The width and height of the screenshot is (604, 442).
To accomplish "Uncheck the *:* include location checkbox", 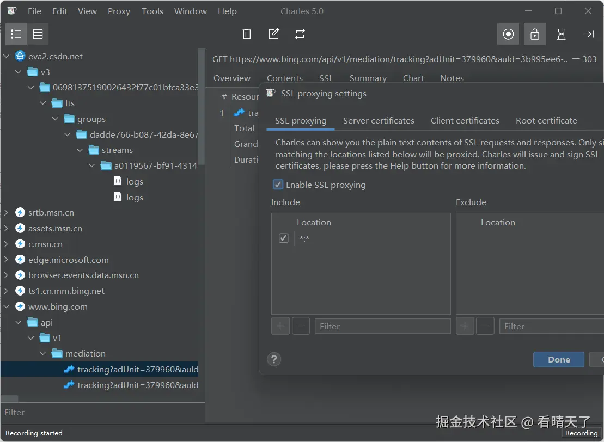I will pyautogui.click(x=284, y=238).
